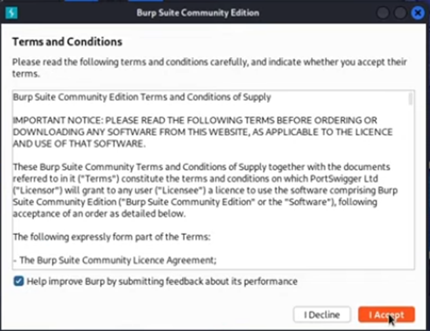Reject the terms using I Decline button
430x331 pixels.
tap(322, 315)
